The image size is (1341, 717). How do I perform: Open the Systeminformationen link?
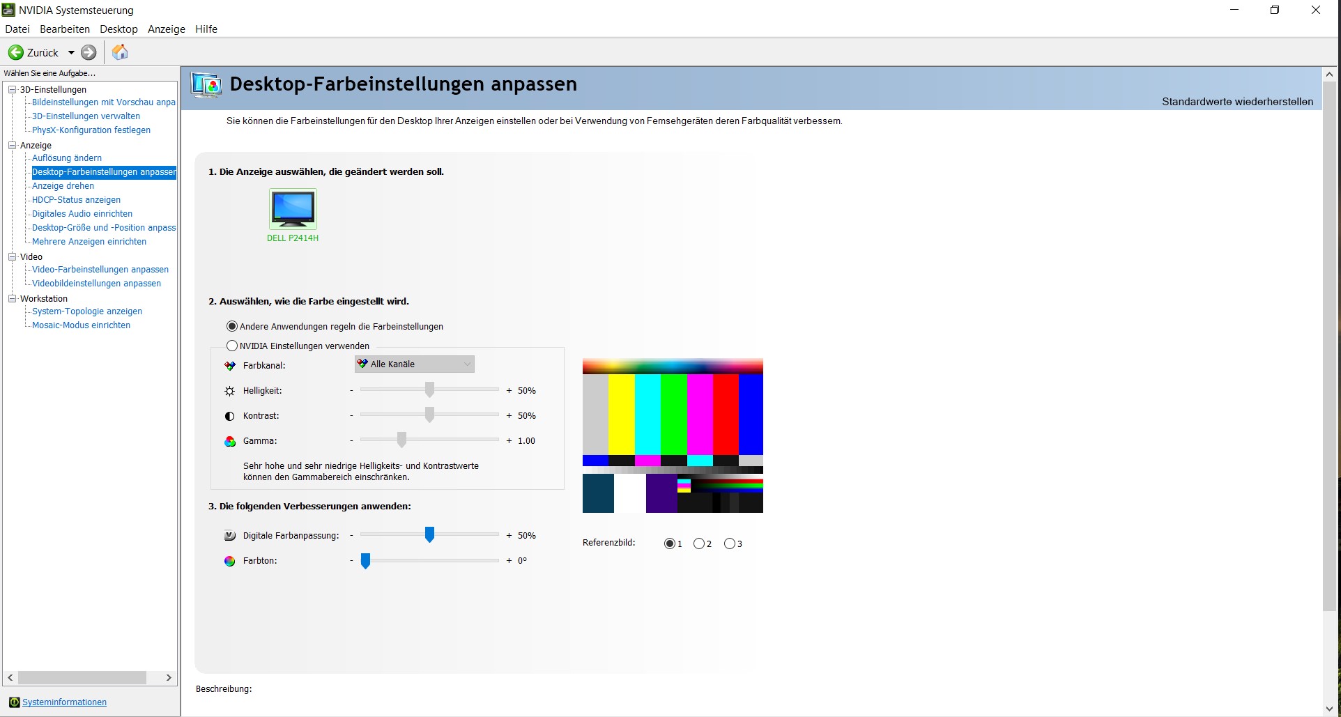click(x=64, y=702)
